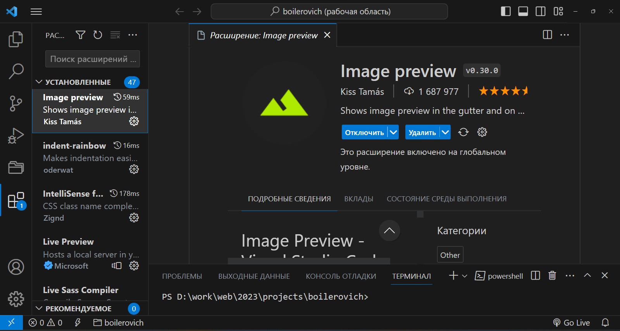Select the ТЕРМИНАЛ panel tab
This screenshot has height=331, width=620.
pos(412,276)
